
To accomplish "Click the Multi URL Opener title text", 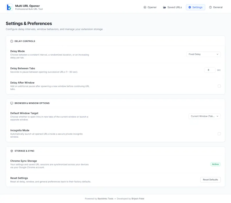I will point(27,6).
